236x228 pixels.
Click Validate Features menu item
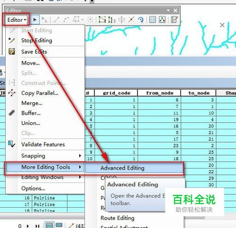[x=45, y=144]
